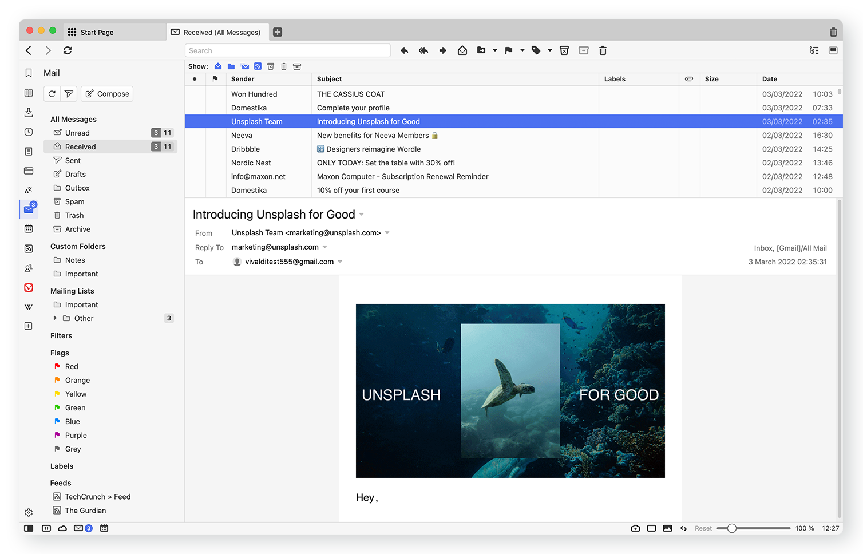This screenshot has height=554, width=863.
Task: Open the Drafts folder
Action: click(x=110, y=174)
